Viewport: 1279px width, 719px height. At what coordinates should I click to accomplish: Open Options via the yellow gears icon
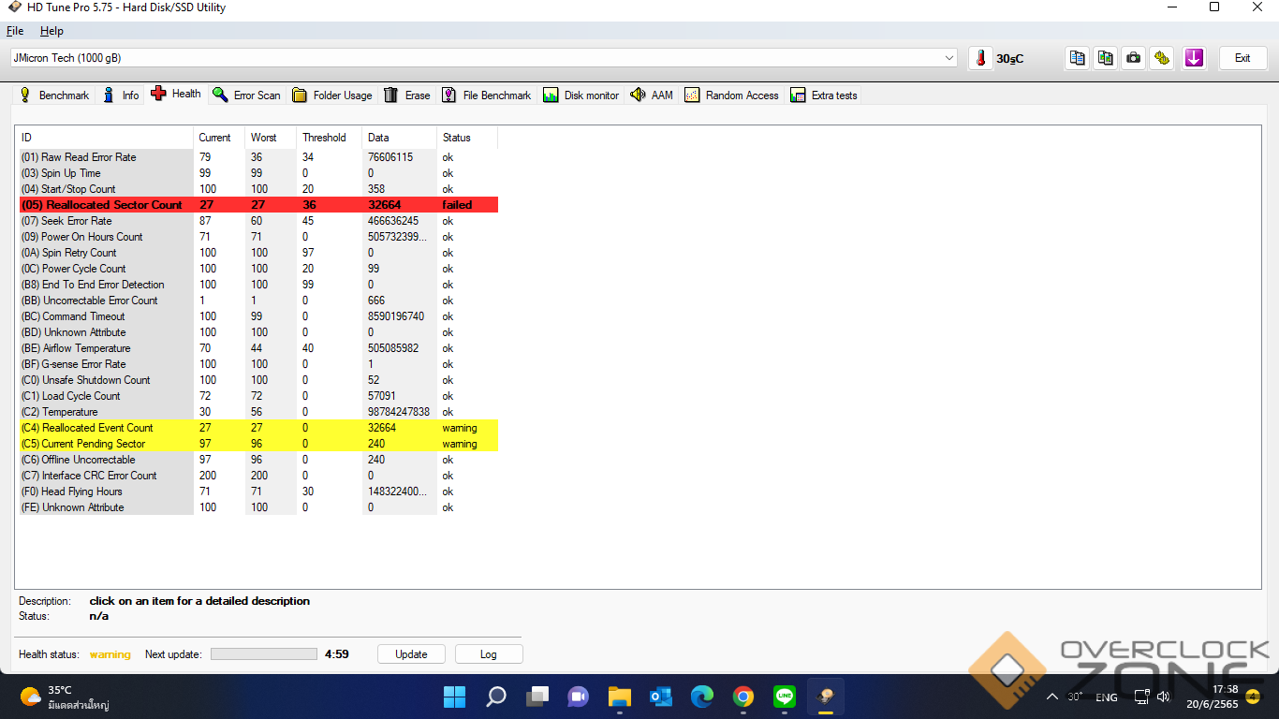coord(1162,58)
